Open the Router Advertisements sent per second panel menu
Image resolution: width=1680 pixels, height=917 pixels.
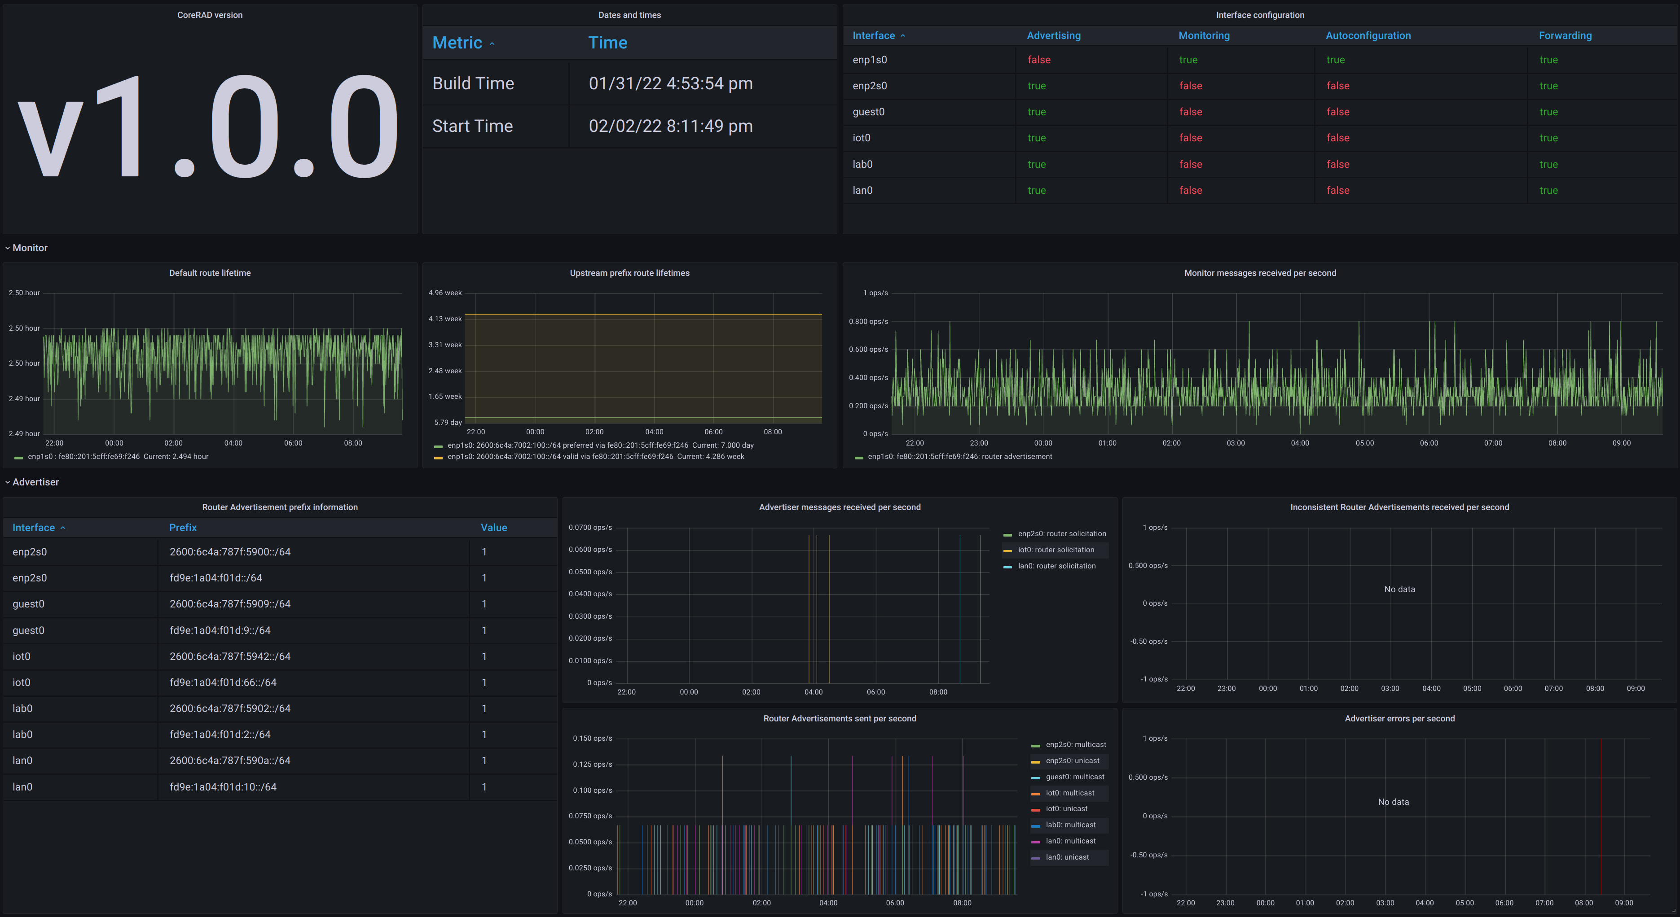840,718
